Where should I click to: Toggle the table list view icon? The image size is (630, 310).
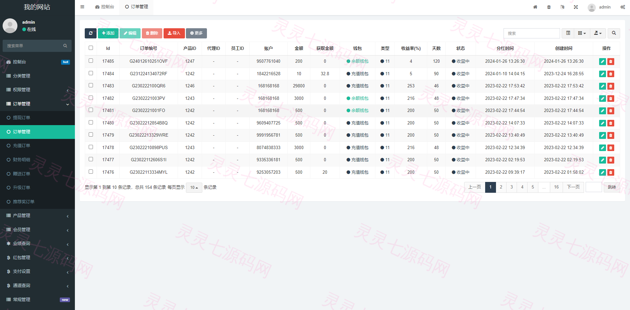coord(568,33)
